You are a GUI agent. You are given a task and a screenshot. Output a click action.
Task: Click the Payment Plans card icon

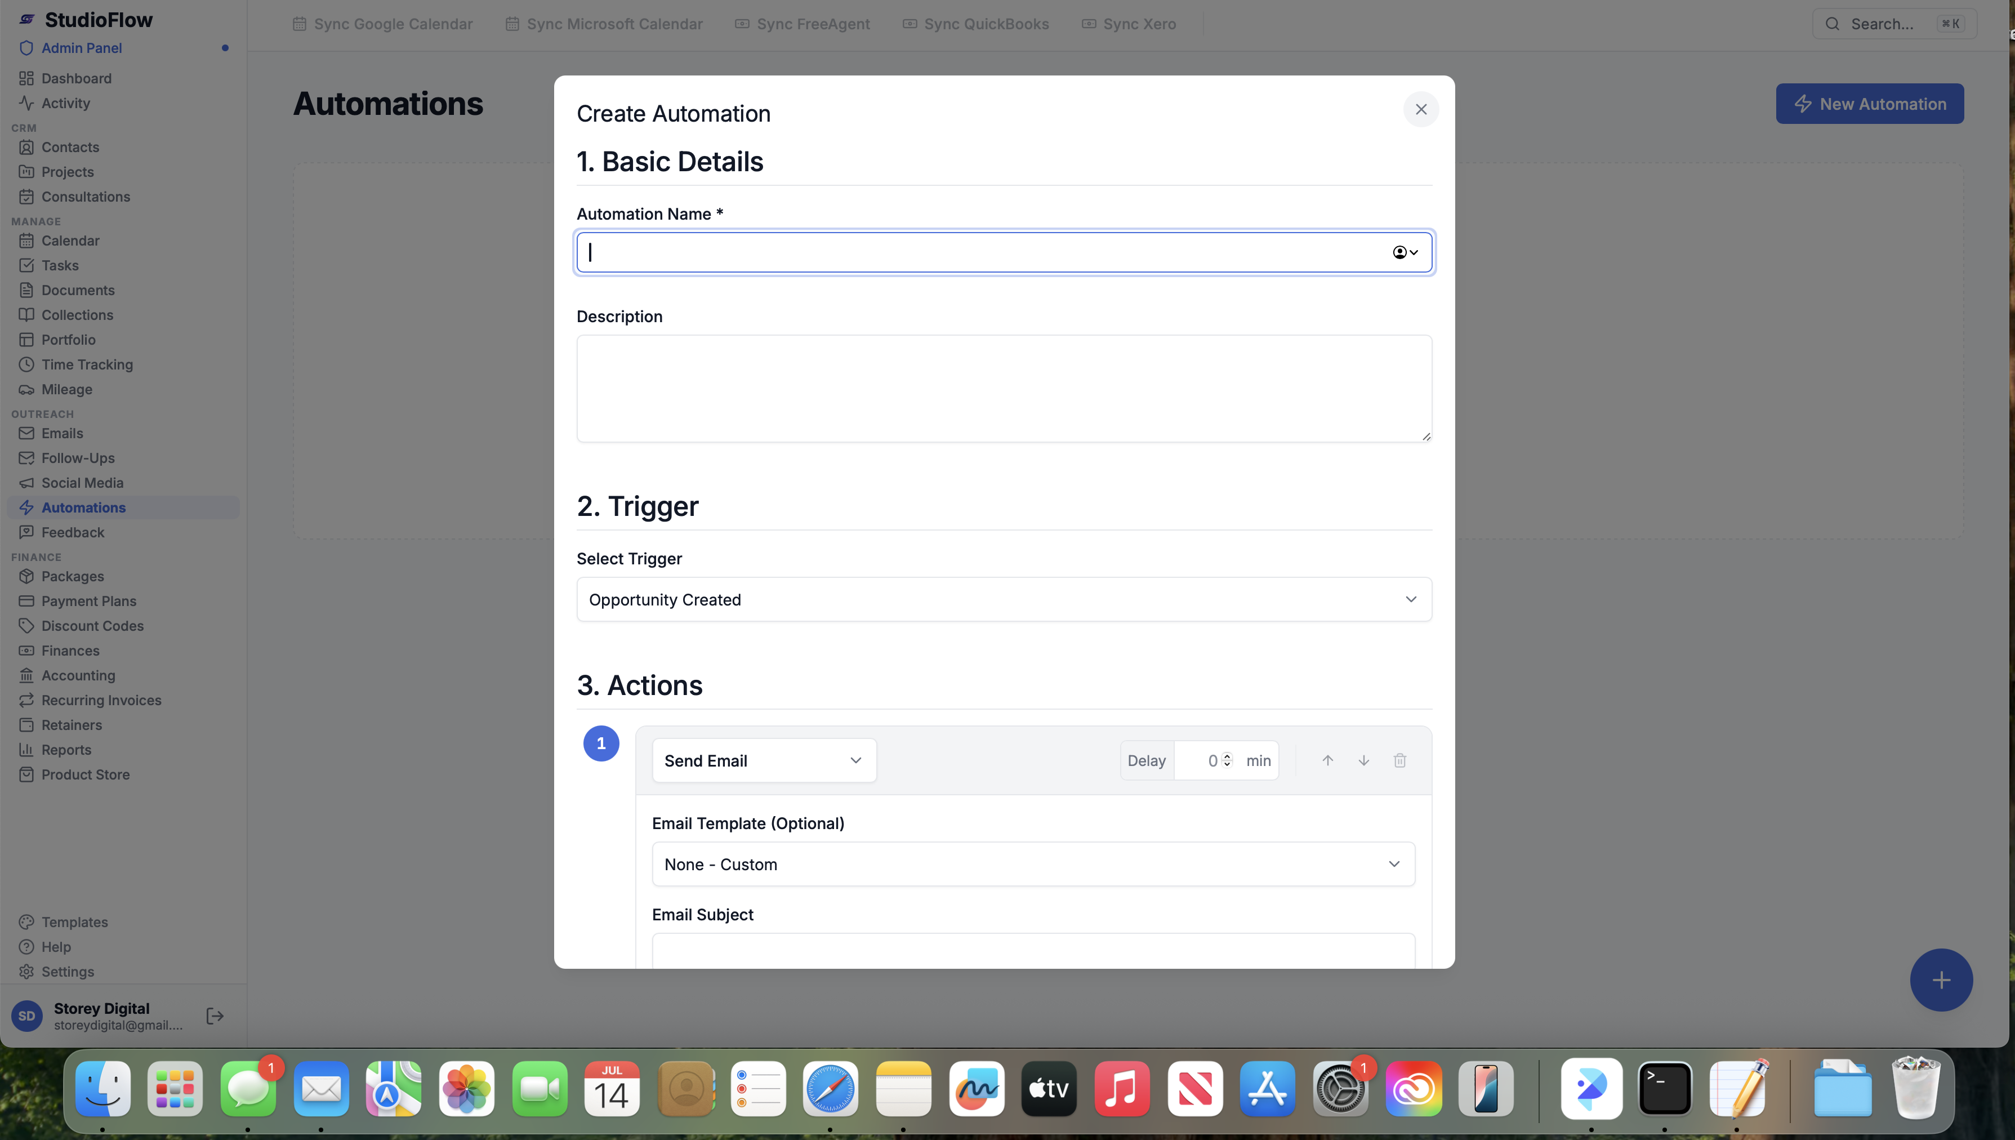[x=26, y=602]
